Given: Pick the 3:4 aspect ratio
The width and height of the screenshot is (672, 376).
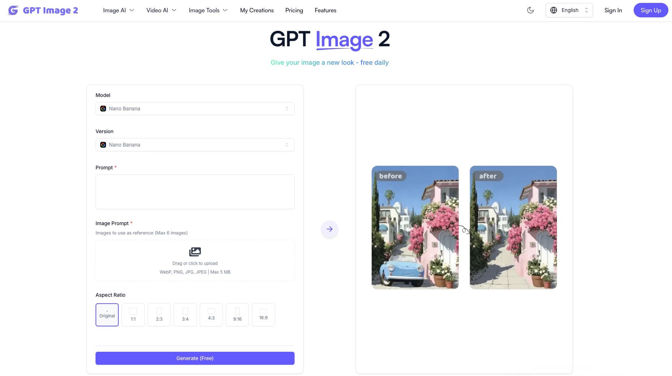Looking at the screenshot, I should [185, 315].
